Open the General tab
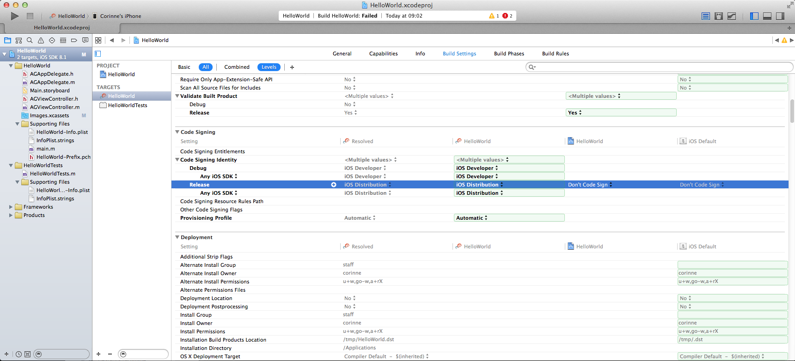 (342, 54)
